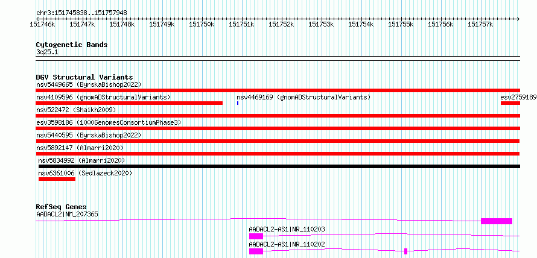Open nsv5440595 (ByrskaBishop2022) label
This screenshot has height=258, width=537.
click(89, 135)
